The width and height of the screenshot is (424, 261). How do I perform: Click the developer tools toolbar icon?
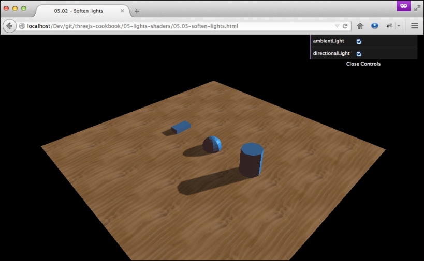click(x=389, y=26)
